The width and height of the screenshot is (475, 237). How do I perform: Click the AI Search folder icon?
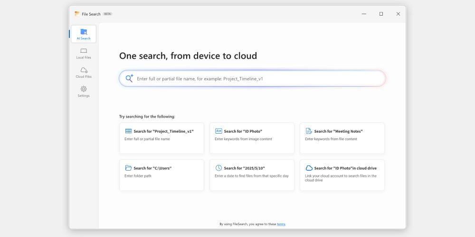(x=84, y=32)
